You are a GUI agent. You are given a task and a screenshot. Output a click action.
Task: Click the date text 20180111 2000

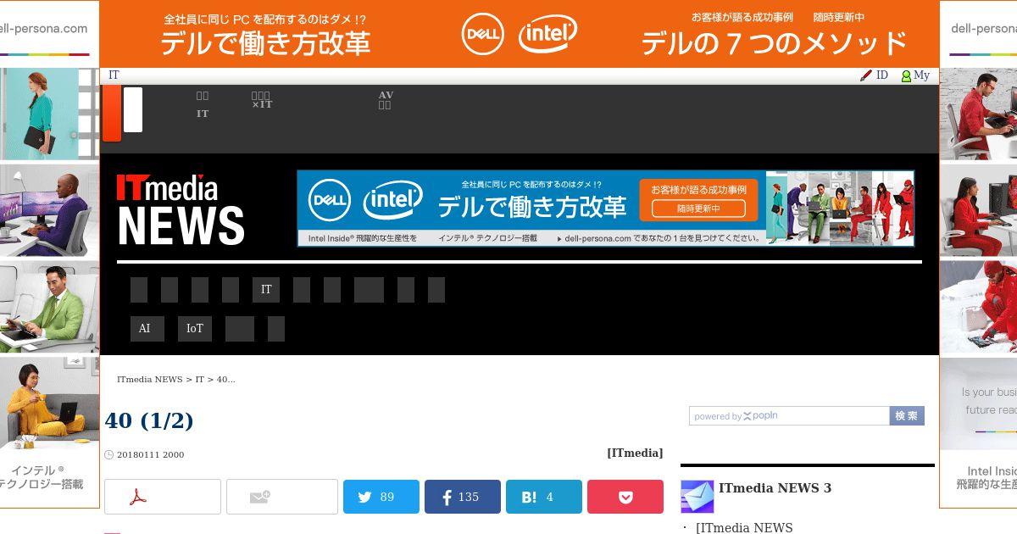click(150, 454)
